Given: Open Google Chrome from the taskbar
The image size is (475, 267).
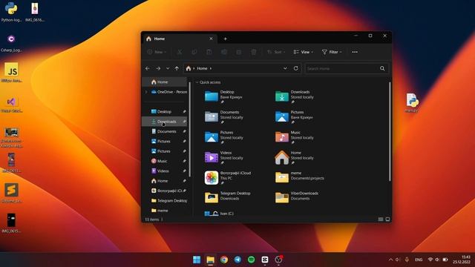Looking at the screenshot, I should 224,260.
